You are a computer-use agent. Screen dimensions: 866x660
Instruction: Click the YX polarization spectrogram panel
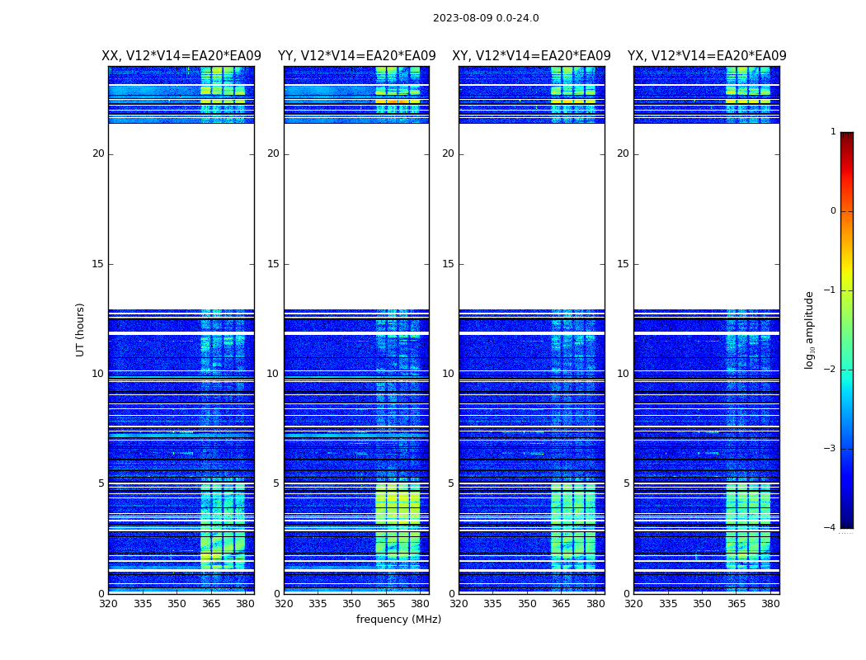[x=706, y=330]
